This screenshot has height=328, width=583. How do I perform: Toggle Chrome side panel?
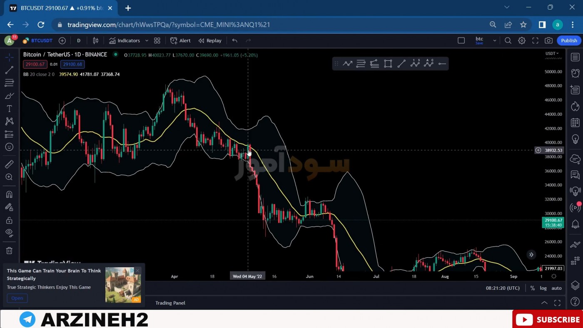point(542,25)
